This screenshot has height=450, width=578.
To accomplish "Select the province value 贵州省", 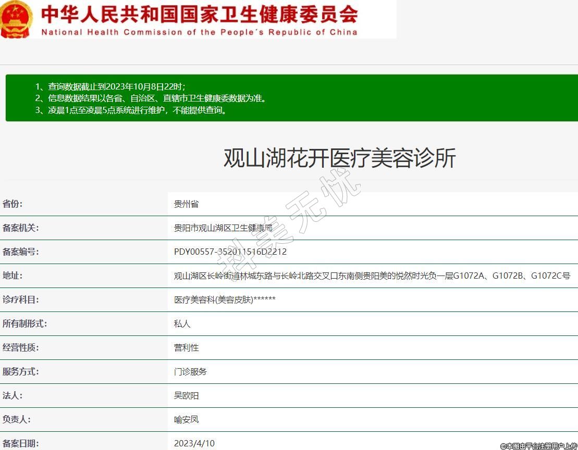I will (186, 204).
